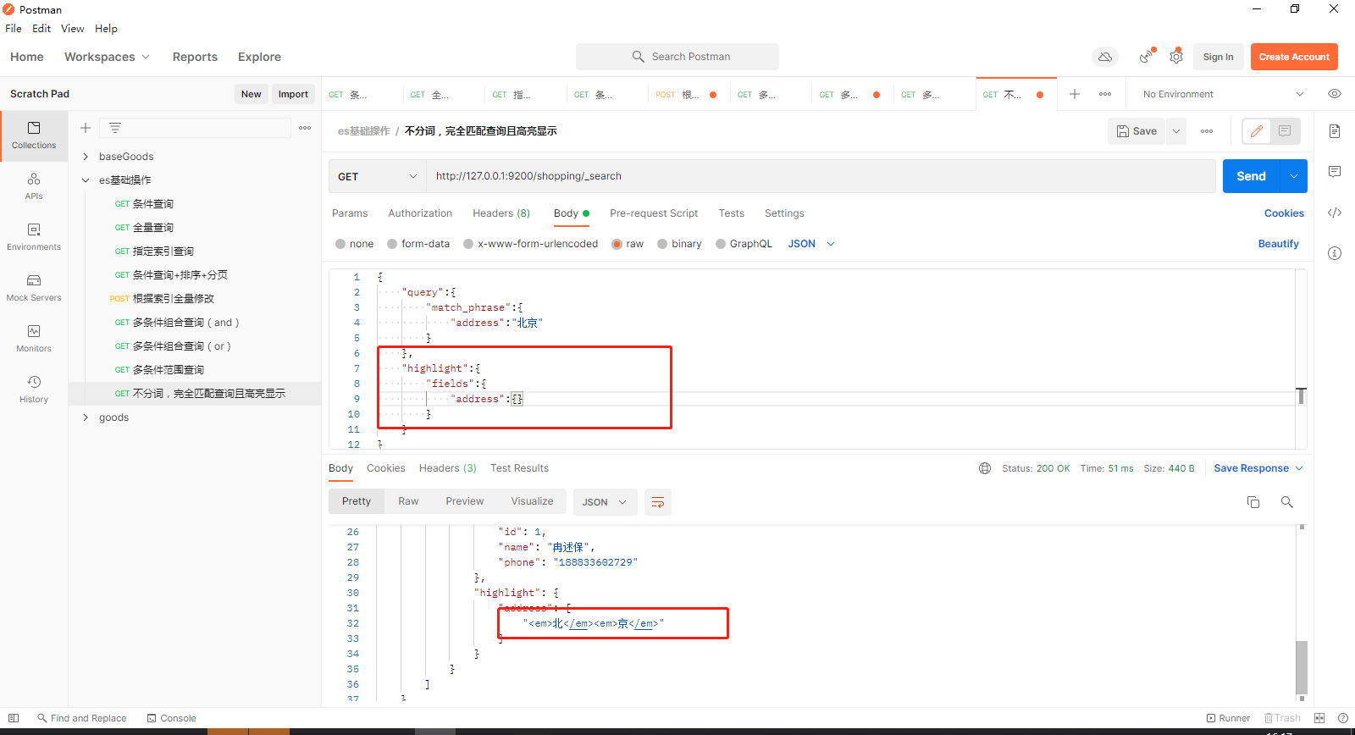Open the GET method dropdown
The image size is (1355, 735).
click(x=377, y=176)
